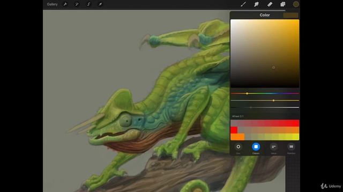
Task: Adjust the hue slider handle
Action: click(247, 93)
